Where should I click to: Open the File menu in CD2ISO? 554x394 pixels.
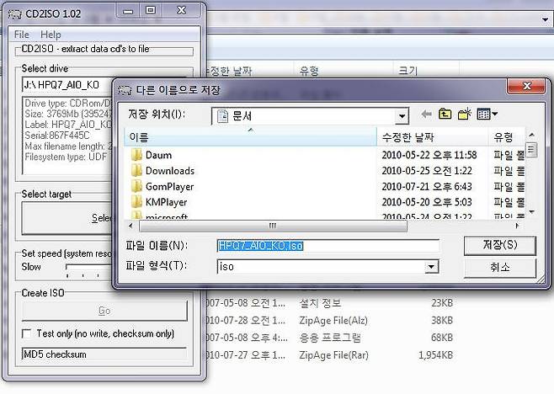click(21, 35)
